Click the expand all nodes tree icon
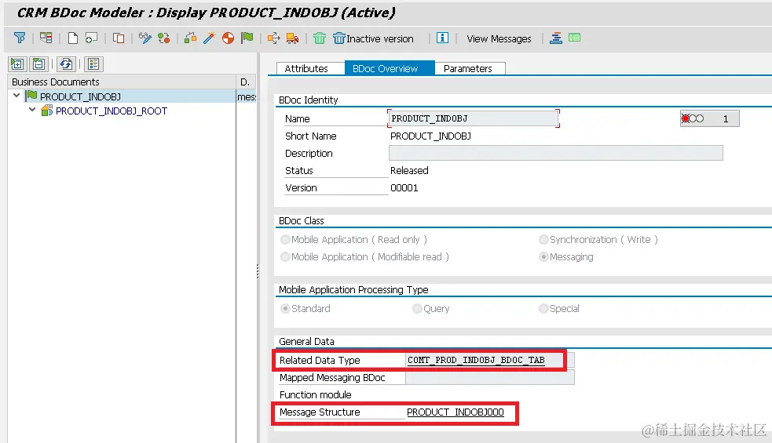772x443 pixels. pos(17,64)
